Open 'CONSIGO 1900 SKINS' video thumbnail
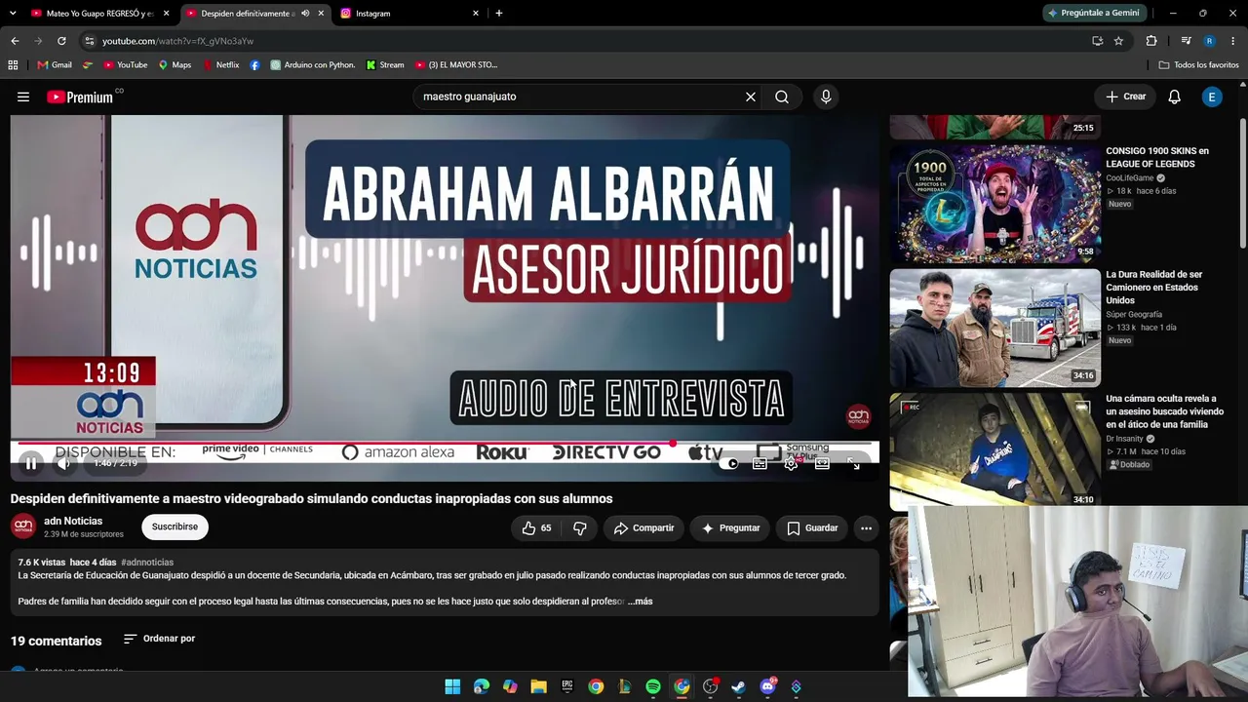The image size is (1248, 702). (994, 204)
